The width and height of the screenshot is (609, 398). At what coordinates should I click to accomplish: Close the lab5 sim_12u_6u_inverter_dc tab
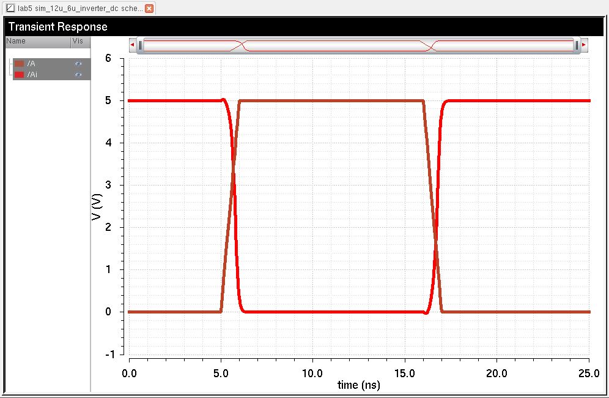149,8
